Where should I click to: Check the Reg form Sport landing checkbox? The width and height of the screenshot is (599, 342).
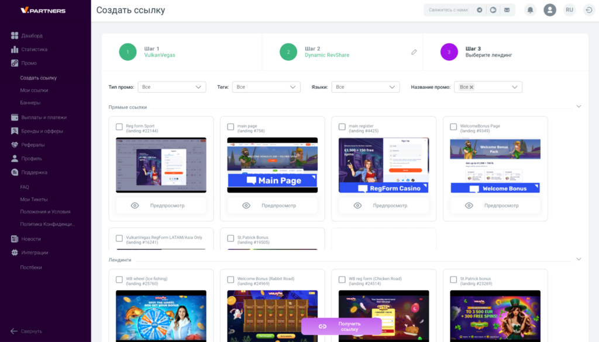pyautogui.click(x=119, y=127)
